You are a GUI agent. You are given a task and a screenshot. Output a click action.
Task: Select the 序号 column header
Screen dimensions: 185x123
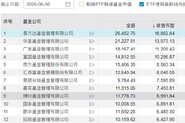(8, 22)
